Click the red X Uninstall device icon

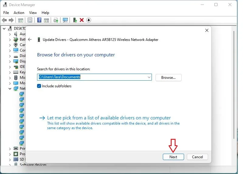click(x=82, y=20)
